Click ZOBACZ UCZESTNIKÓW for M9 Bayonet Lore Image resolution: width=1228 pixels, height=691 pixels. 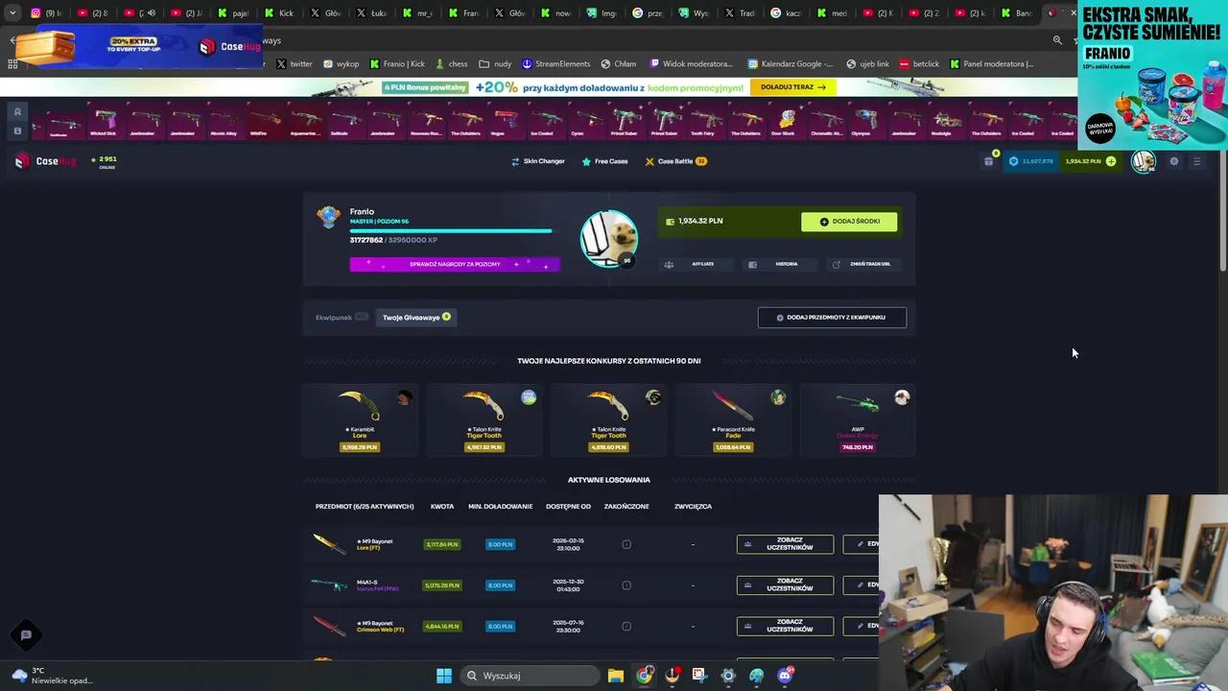point(785,544)
